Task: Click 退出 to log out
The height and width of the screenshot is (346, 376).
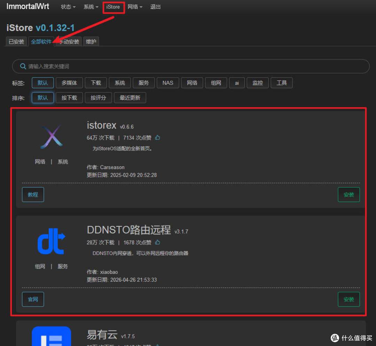Action: tap(155, 7)
